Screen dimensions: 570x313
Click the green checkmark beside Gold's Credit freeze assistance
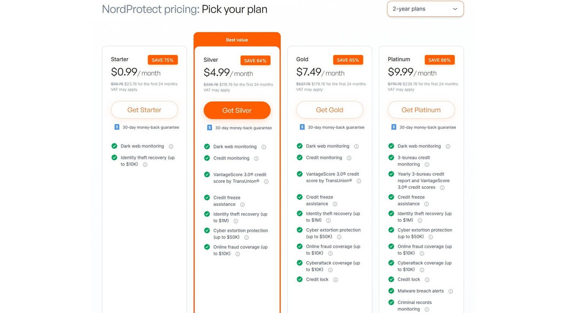(x=300, y=197)
